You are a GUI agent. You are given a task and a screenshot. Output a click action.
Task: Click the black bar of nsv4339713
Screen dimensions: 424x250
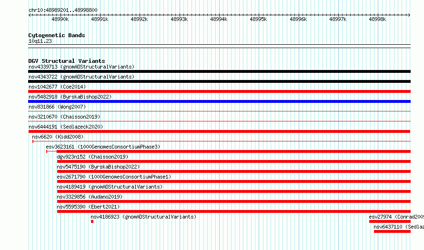pos(219,71)
